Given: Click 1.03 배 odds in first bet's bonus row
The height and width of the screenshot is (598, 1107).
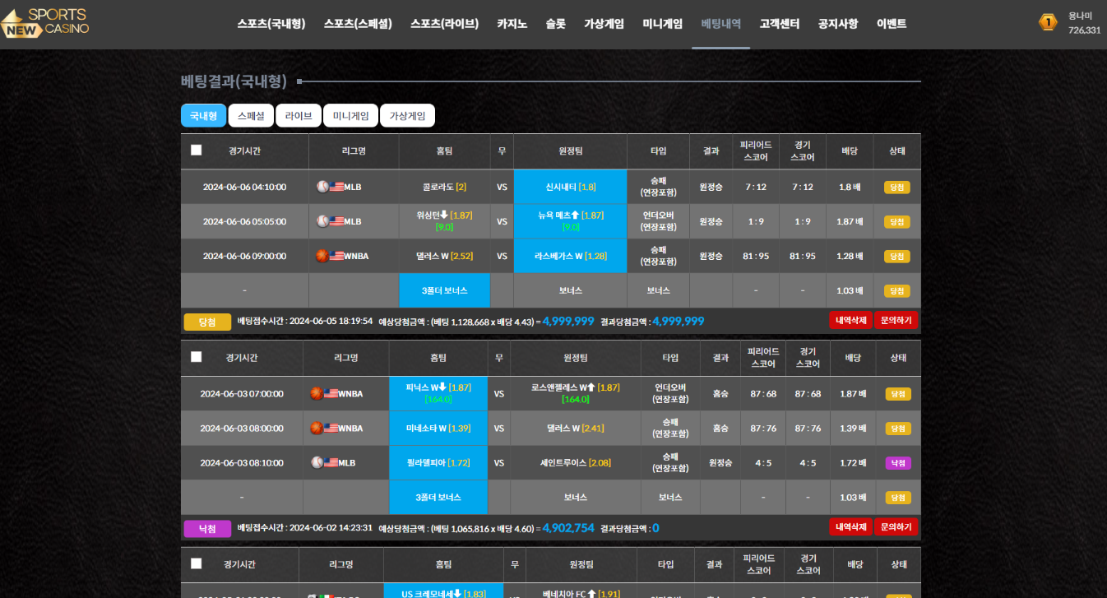Looking at the screenshot, I should 850,290.
